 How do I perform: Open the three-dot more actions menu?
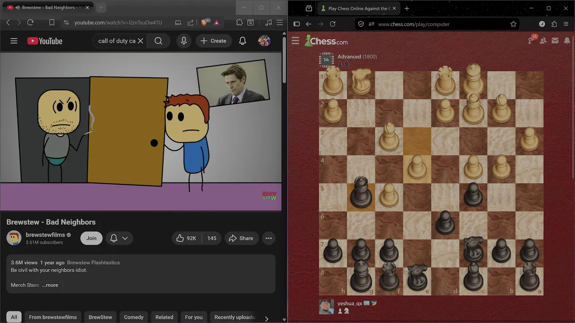(269, 238)
